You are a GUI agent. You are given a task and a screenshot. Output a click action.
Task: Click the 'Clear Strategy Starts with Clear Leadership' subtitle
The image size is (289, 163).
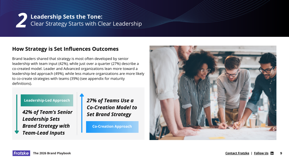(86, 24)
